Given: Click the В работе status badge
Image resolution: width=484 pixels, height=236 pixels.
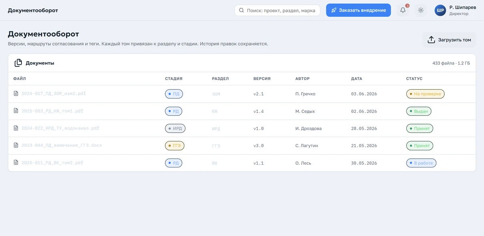Looking at the screenshot, I should (421, 163).
